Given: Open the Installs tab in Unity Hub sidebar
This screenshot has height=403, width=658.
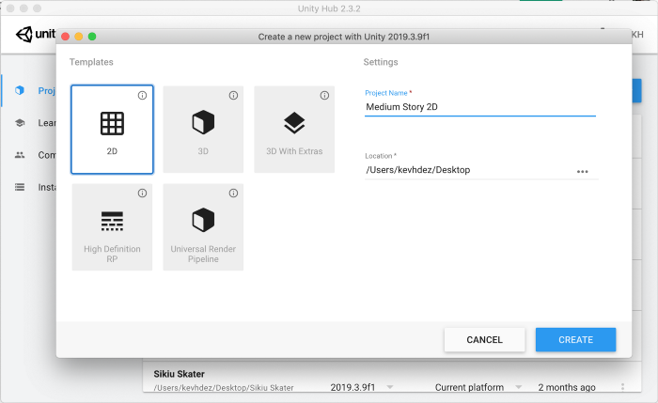Looking at the screenshot, I should pos(29,187).
